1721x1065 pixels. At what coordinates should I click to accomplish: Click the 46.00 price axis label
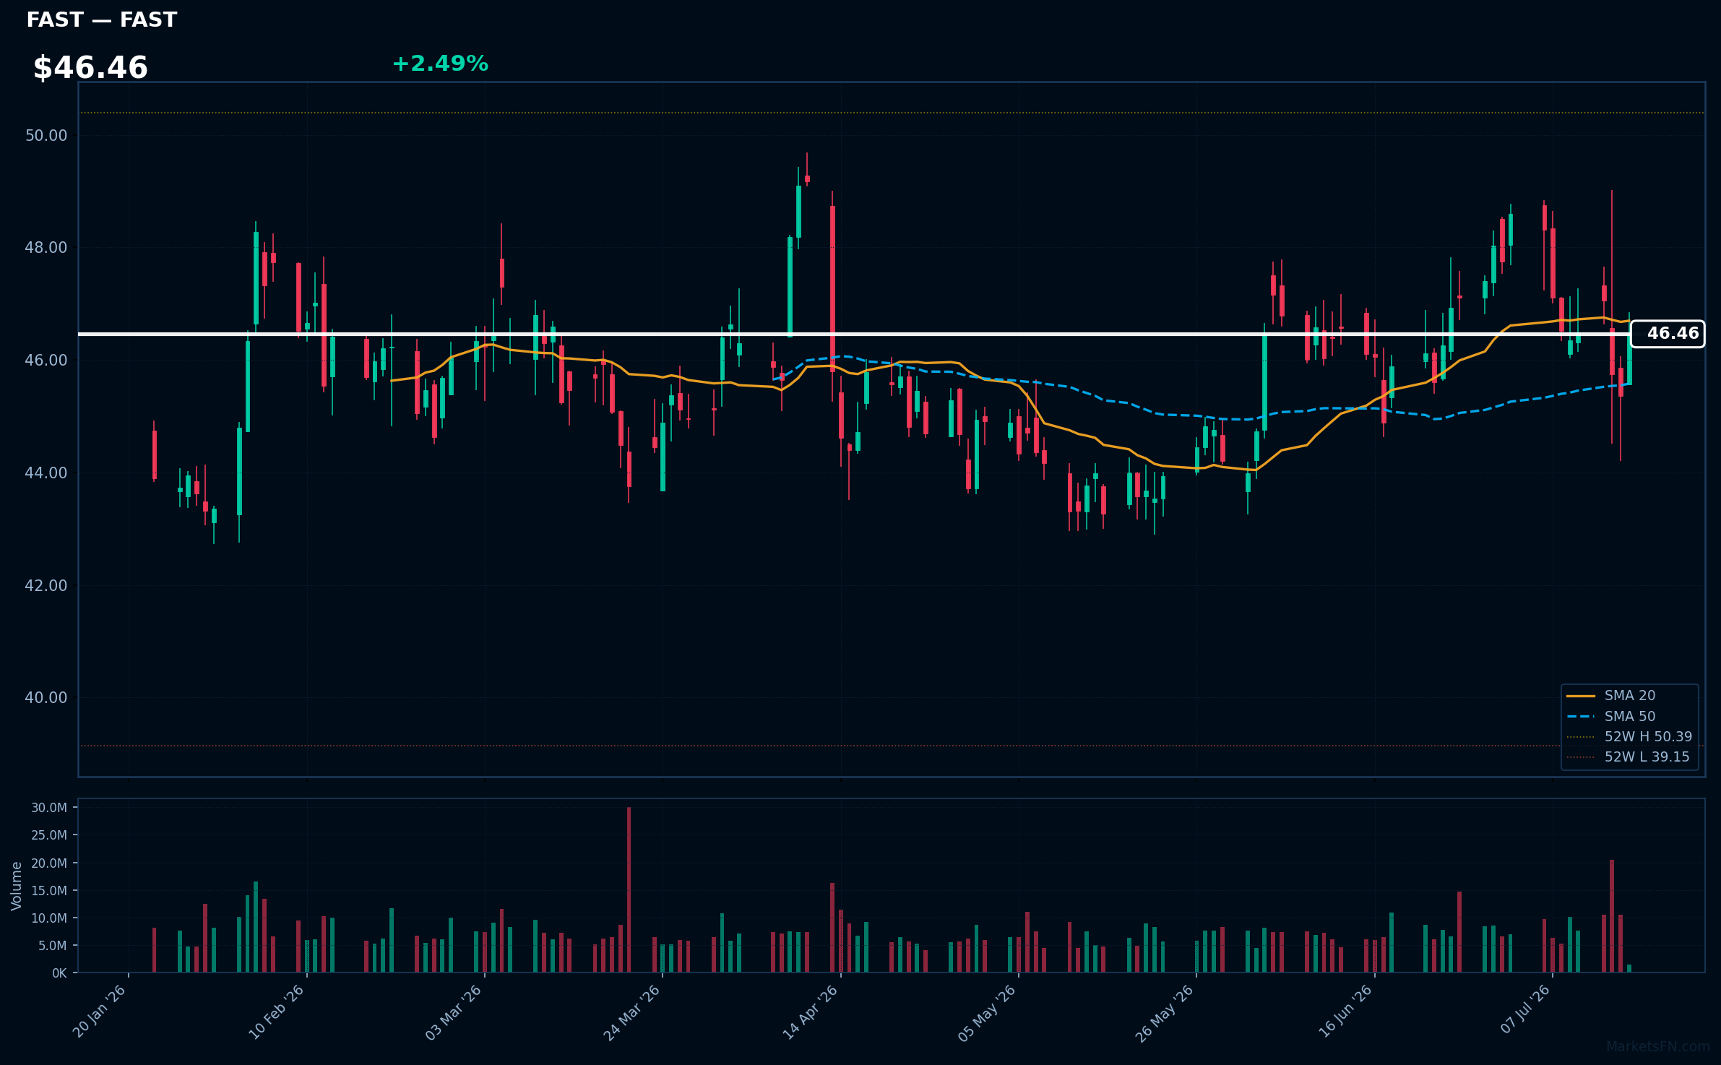click(46, 361)
